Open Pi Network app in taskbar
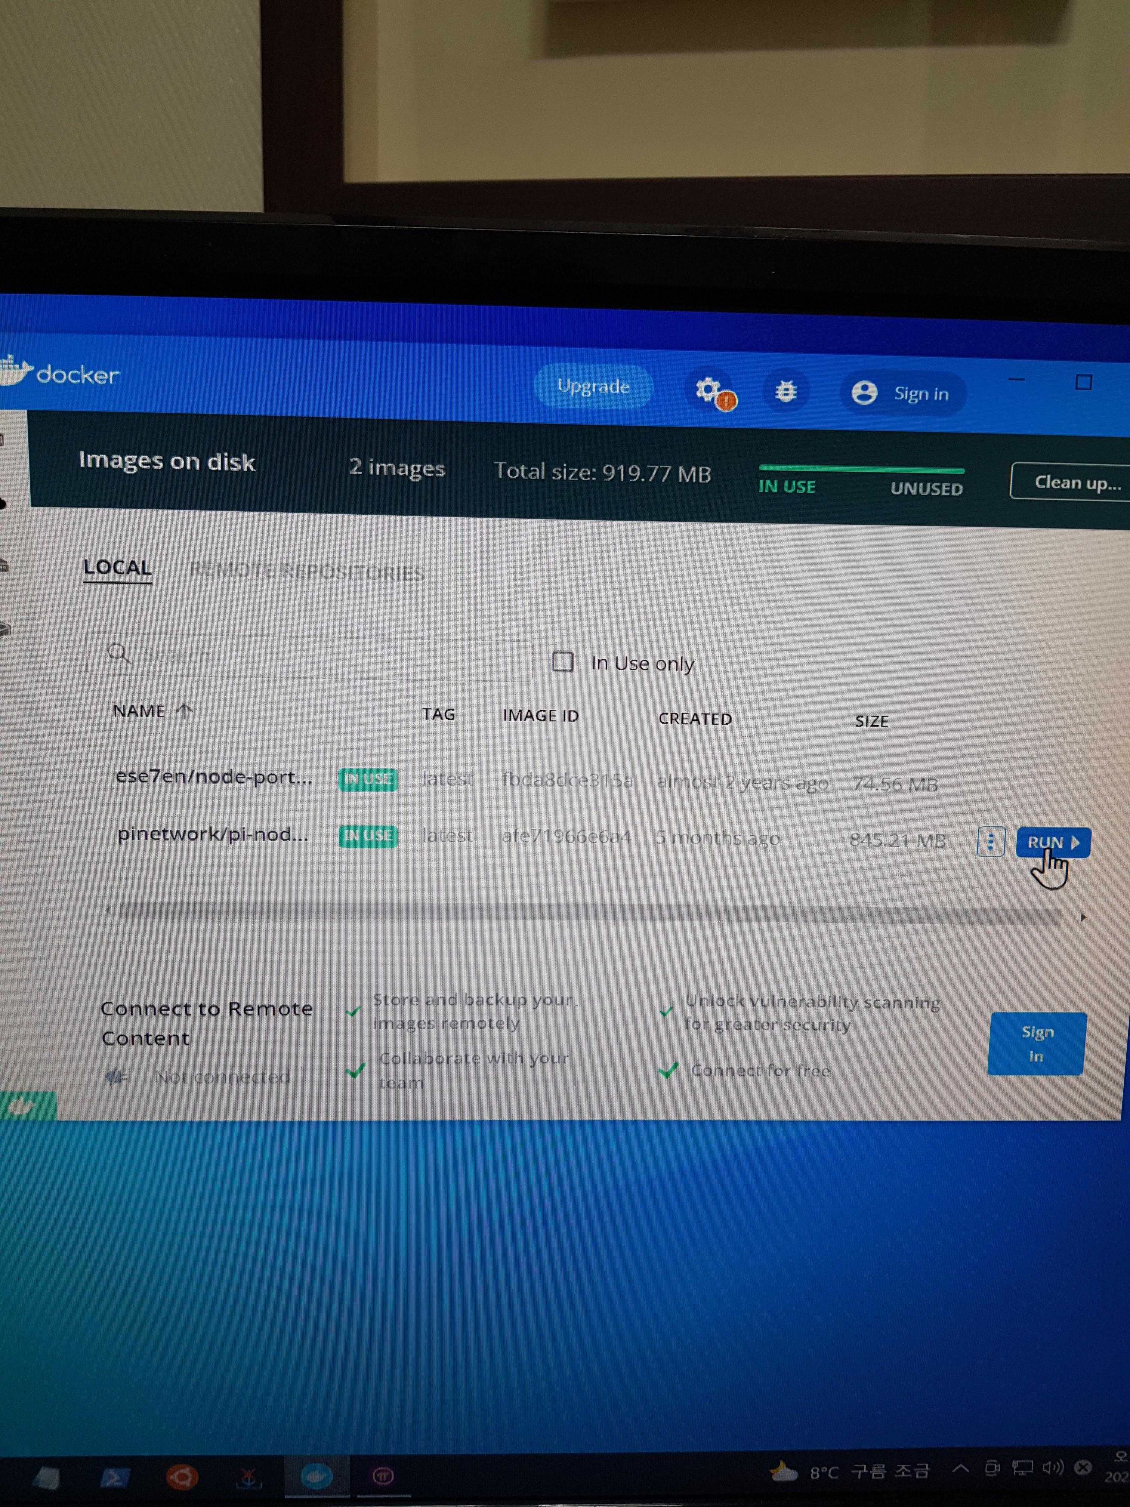Screen dimensions: 1130x1507 [383, 1476]
